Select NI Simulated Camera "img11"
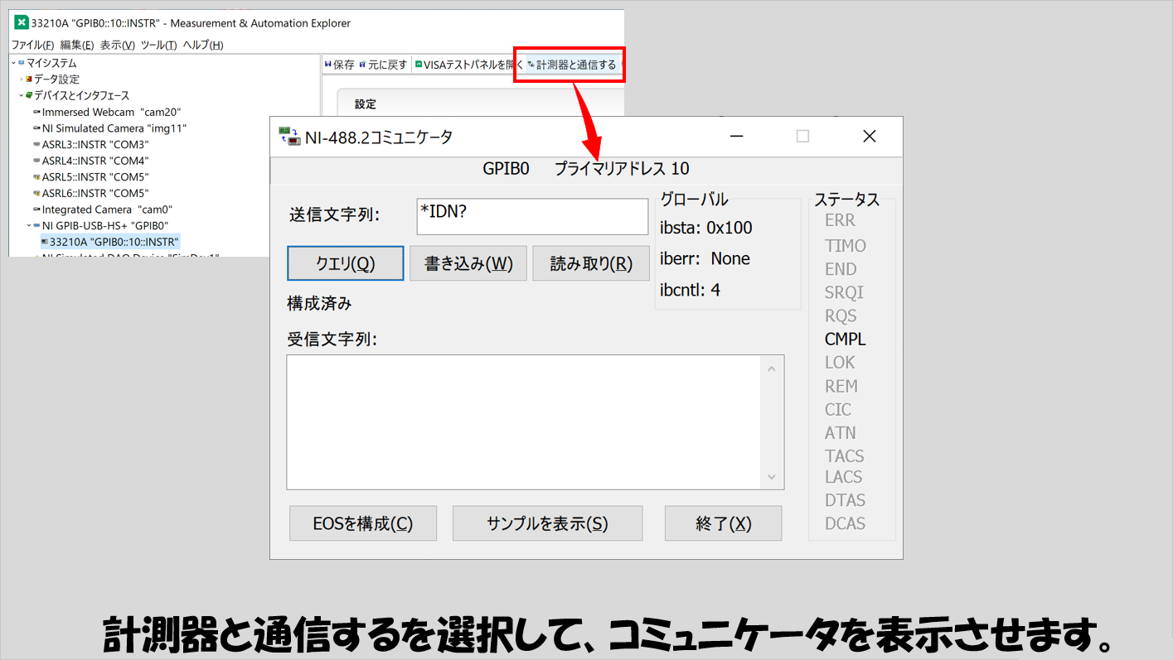The height and width of the screenshot is (660, 1173). pyautogui.click(x=114, y=128)
